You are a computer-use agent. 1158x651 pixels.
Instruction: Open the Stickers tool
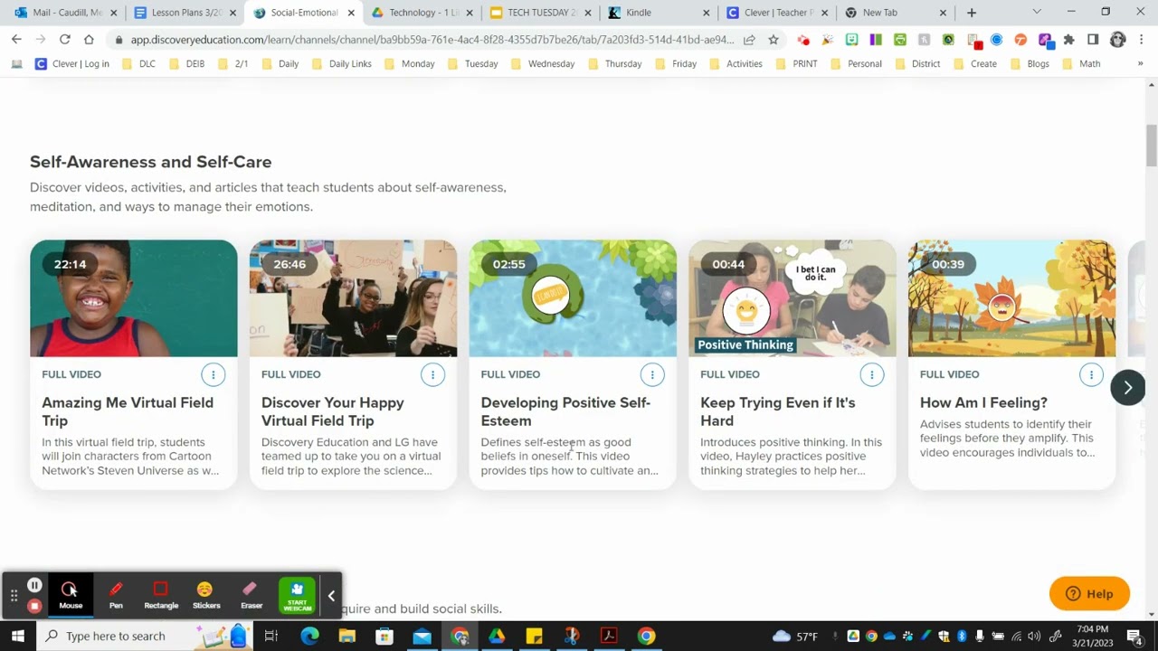(x=206, y=595)
